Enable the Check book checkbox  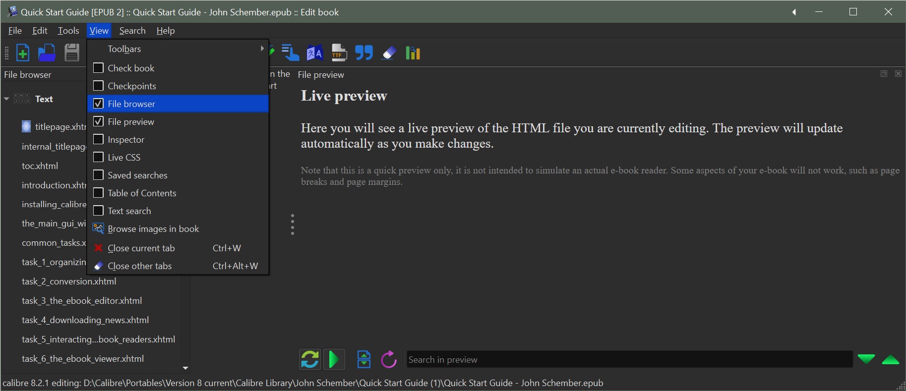pyautogui.click(x=98, y=68)
